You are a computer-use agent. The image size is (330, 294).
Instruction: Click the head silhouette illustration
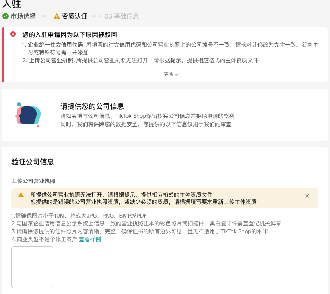coord(28,114)
